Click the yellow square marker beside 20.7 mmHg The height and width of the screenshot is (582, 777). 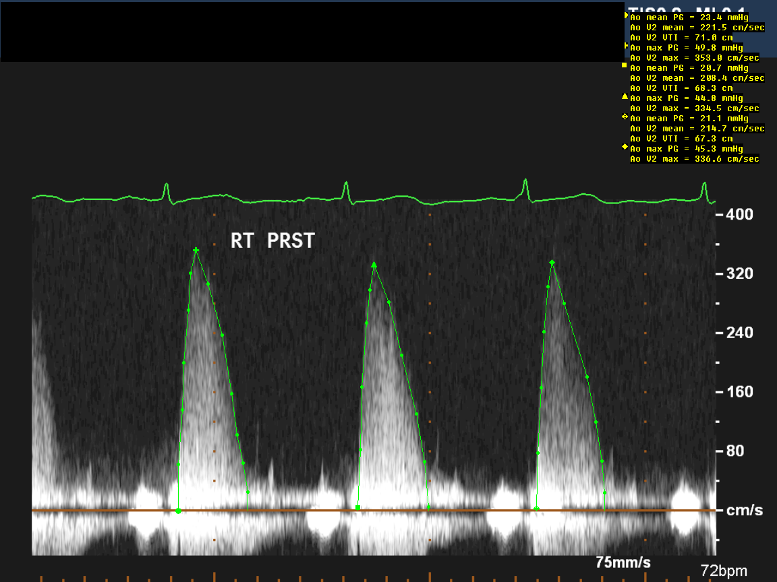click(625, 66)
